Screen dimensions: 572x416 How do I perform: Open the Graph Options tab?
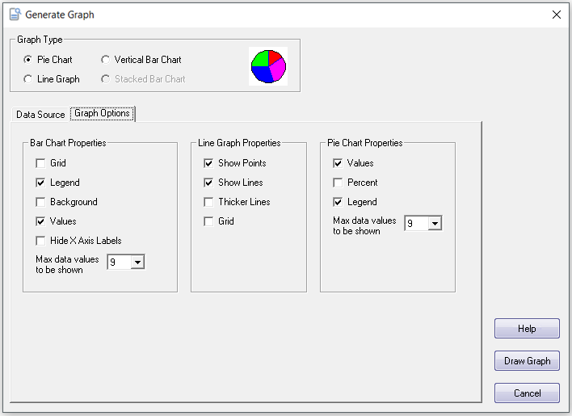(102, 113)
